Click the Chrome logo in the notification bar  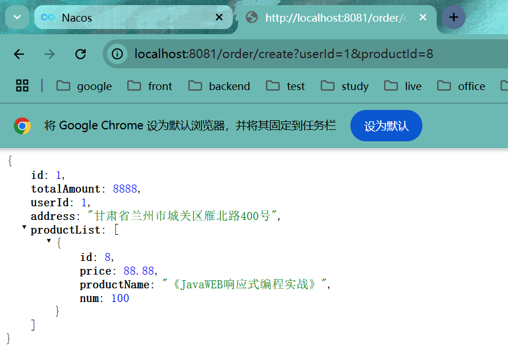(22, 125)
